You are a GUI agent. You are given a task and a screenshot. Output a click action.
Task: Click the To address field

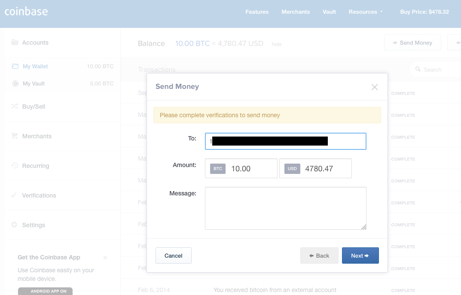tap(285, 141)
